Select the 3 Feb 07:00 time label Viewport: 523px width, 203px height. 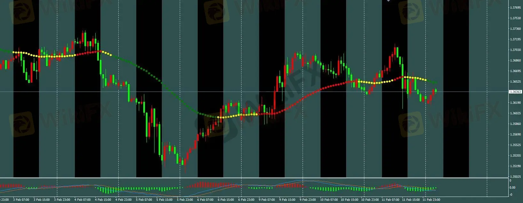coord(21,200)
